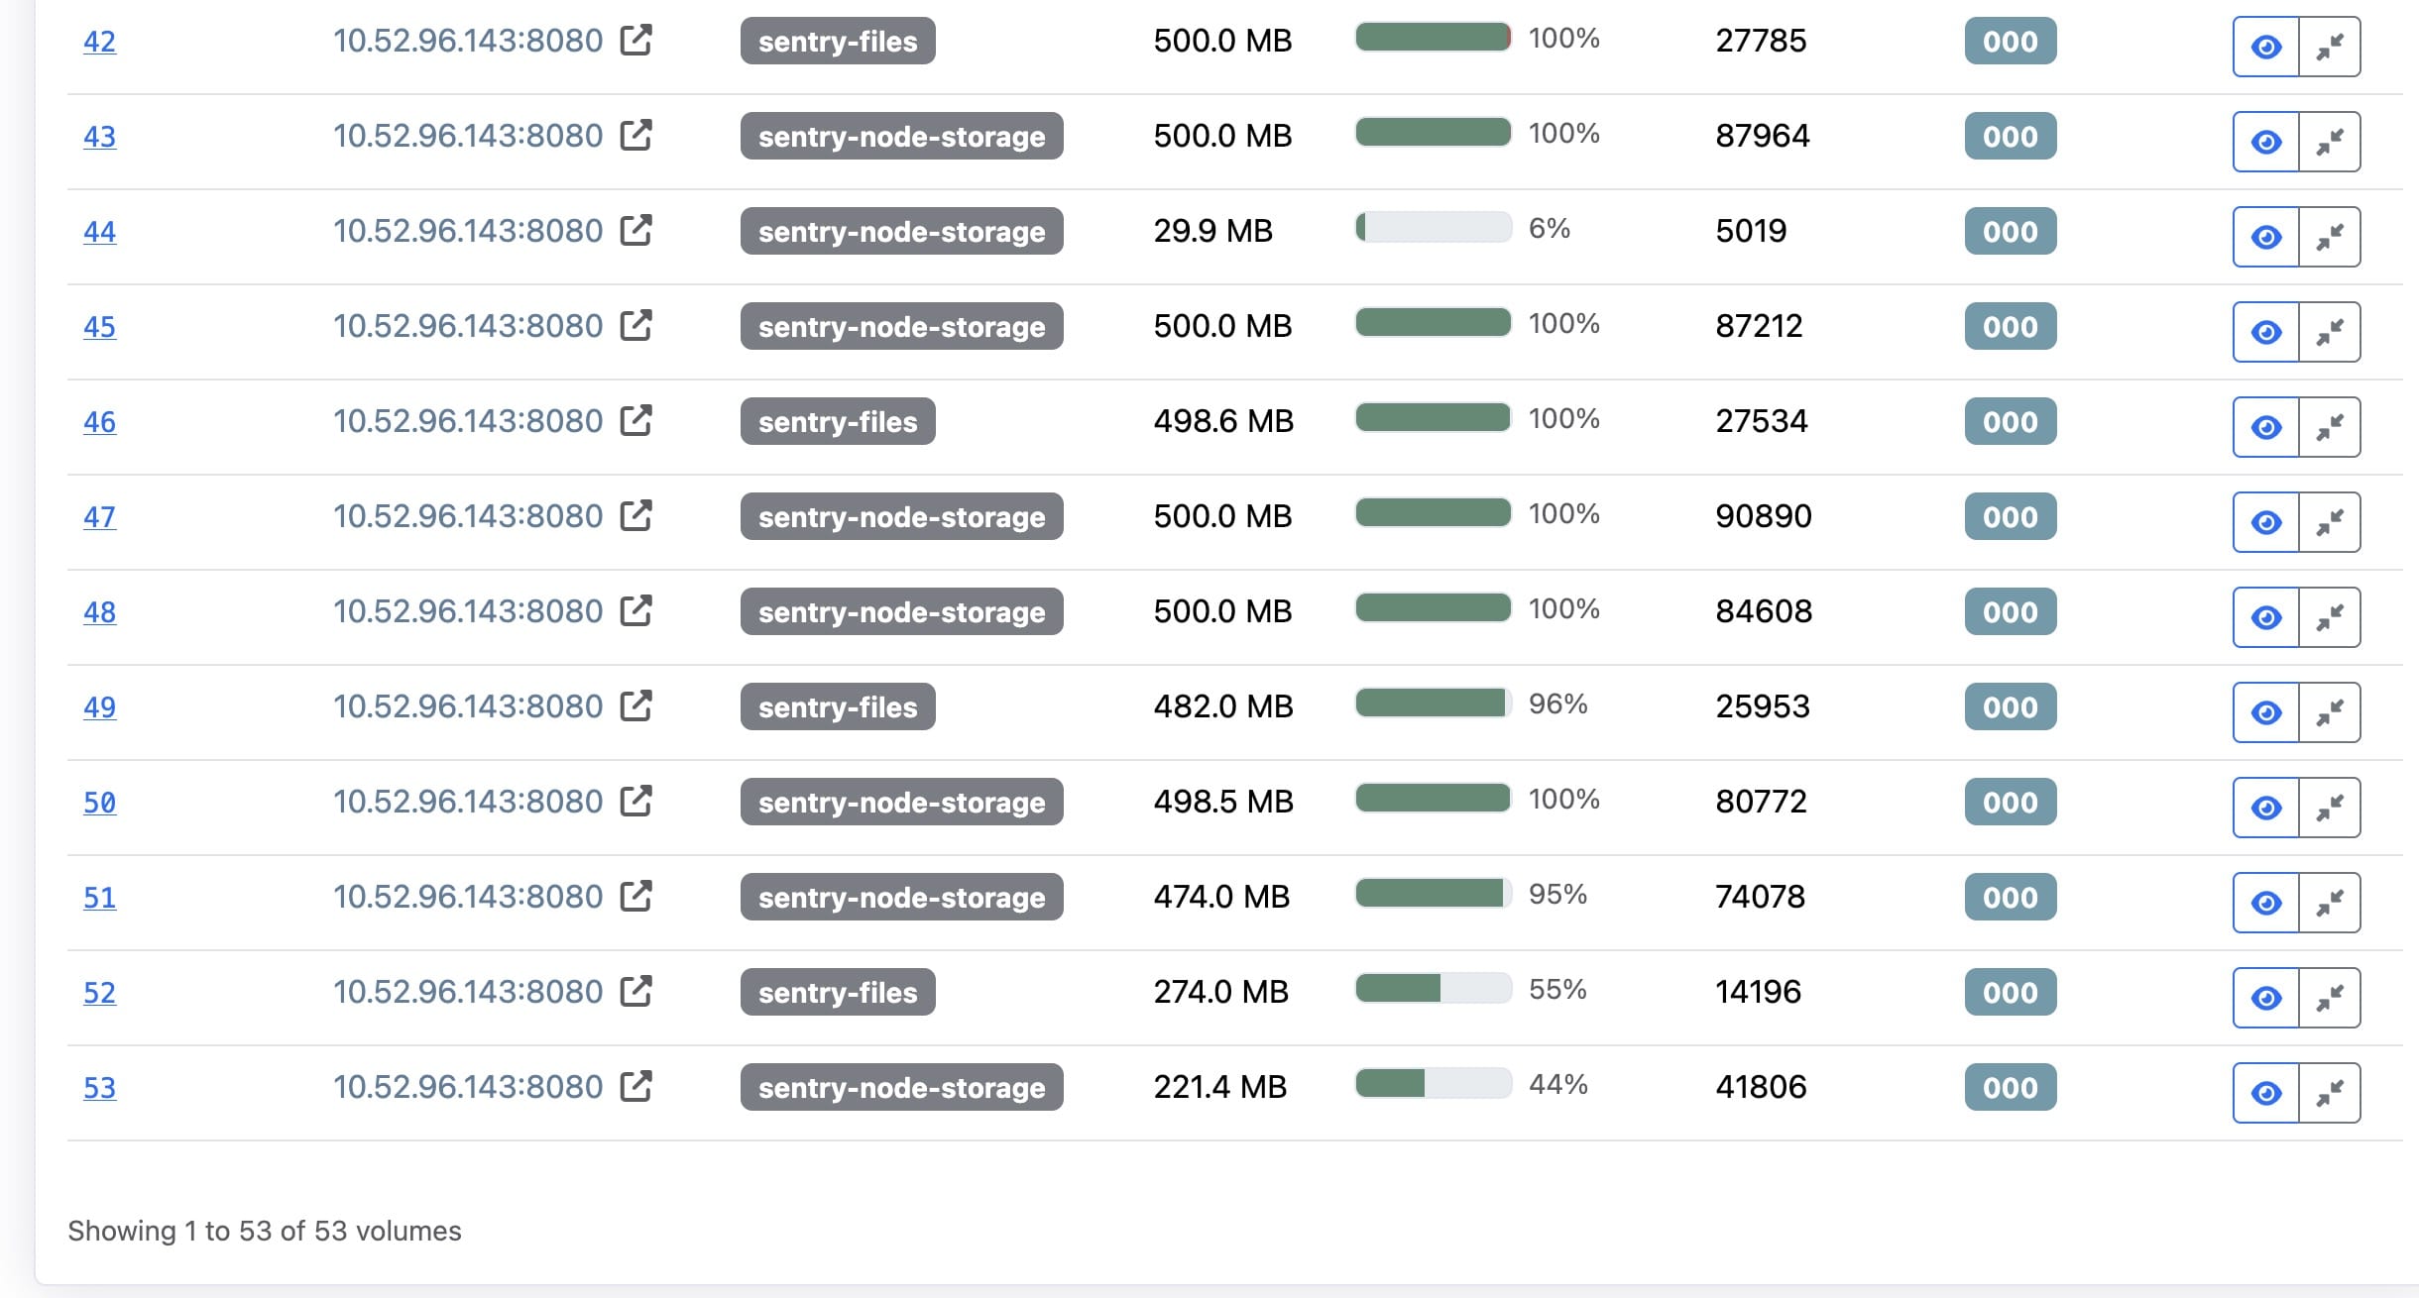Click the 6% usage bar of volume 44
The image size is (2419, 1298).
(1434, 228)
